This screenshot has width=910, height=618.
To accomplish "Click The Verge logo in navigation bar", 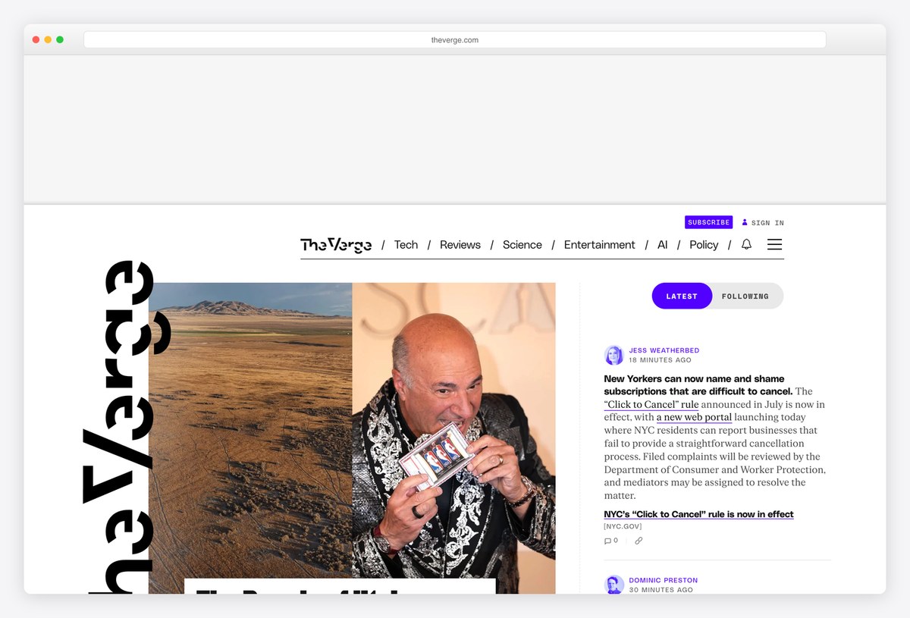I will click(x=336, y=244).
